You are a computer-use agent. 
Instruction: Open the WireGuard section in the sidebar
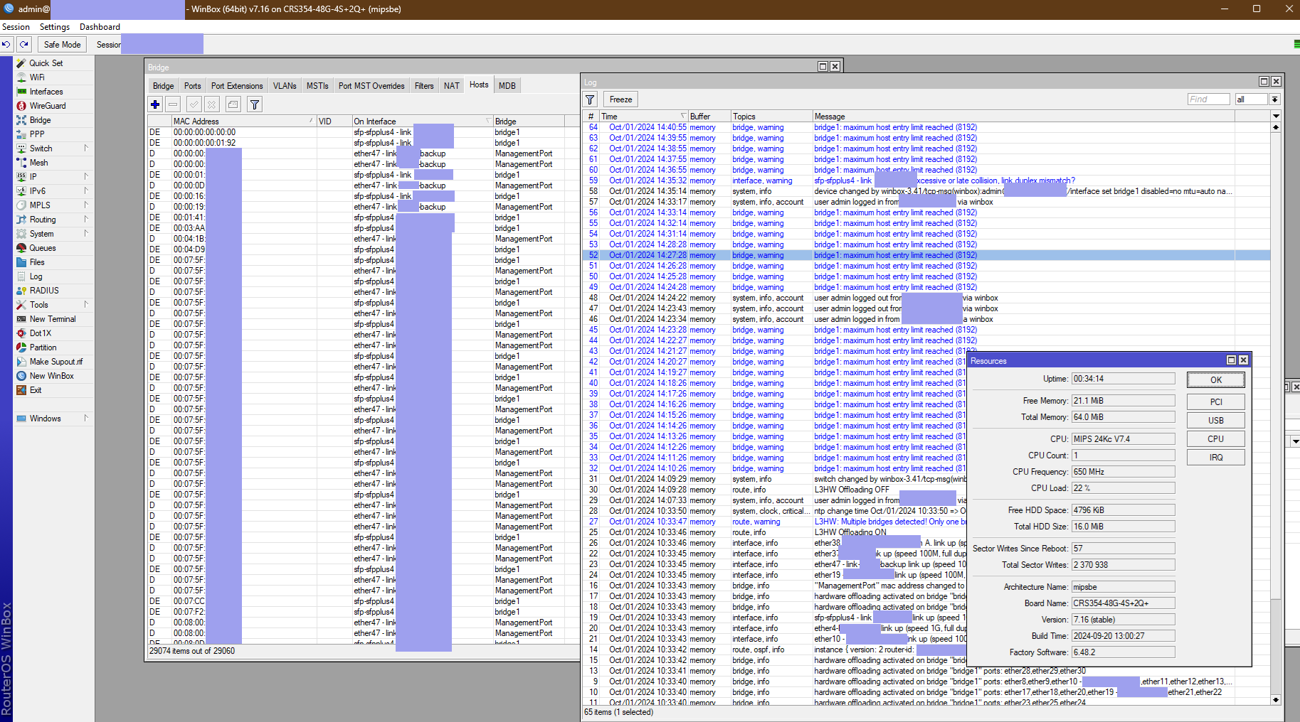pos(43,105)
